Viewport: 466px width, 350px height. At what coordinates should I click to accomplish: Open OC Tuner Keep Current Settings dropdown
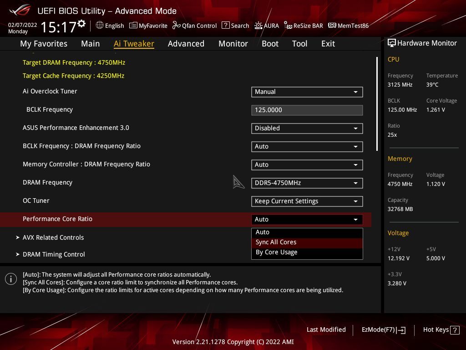307,201
